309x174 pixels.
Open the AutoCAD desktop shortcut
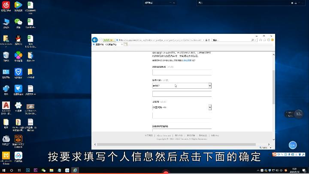pos(6,106)
